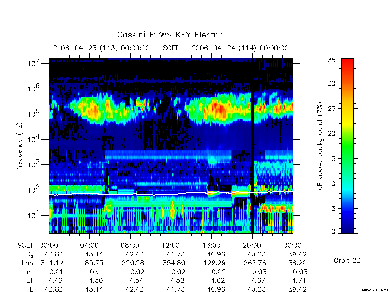The image size is (390, 292).
Task: Click the LT value 4.46
Action: pos(56,281)
